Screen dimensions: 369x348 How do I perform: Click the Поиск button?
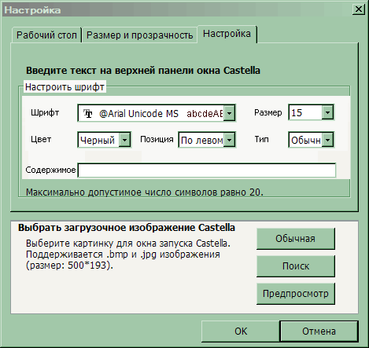pyautogui.click(x=296, y=266)
